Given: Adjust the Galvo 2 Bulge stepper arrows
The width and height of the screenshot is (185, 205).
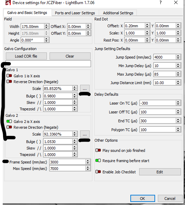Looking at the screenshot, I should click(75, 142).
